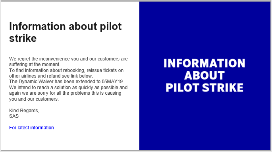This screenshot has height=152, width=272.
Task: Click the "other airlines and refund" line
Action: (x=51, y=76)
